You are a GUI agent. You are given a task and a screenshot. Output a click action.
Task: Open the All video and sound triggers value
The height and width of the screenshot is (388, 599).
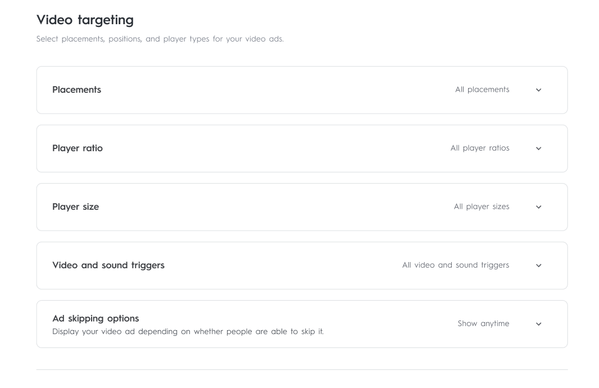[x=456, y=265]
